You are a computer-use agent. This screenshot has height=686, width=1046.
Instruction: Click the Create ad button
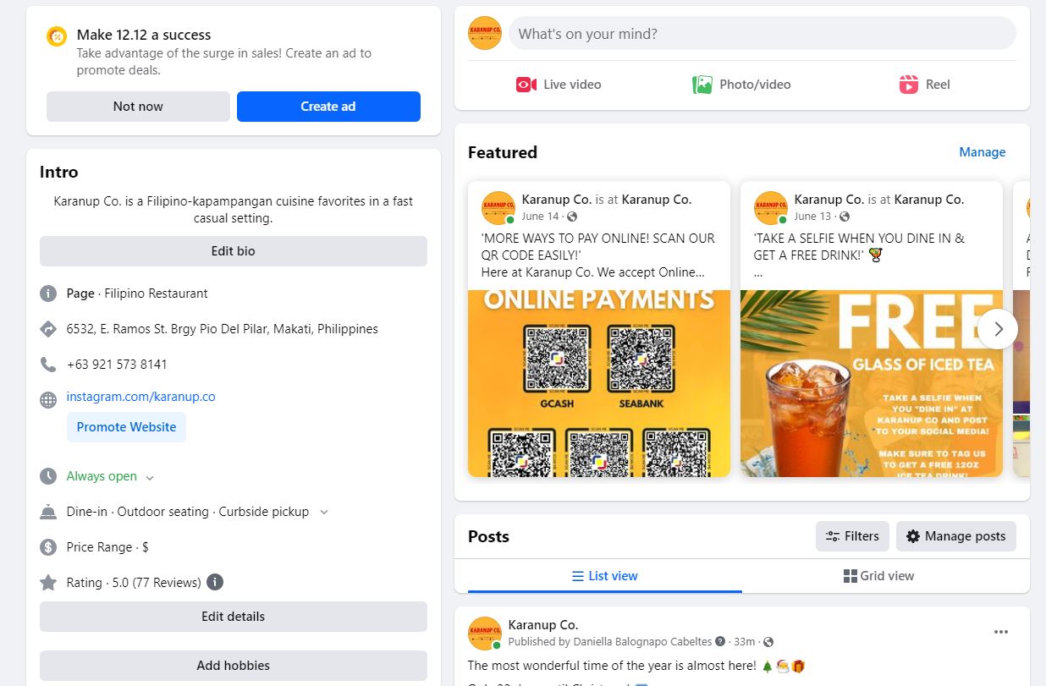pyautogui.click(x=328, y=107)
